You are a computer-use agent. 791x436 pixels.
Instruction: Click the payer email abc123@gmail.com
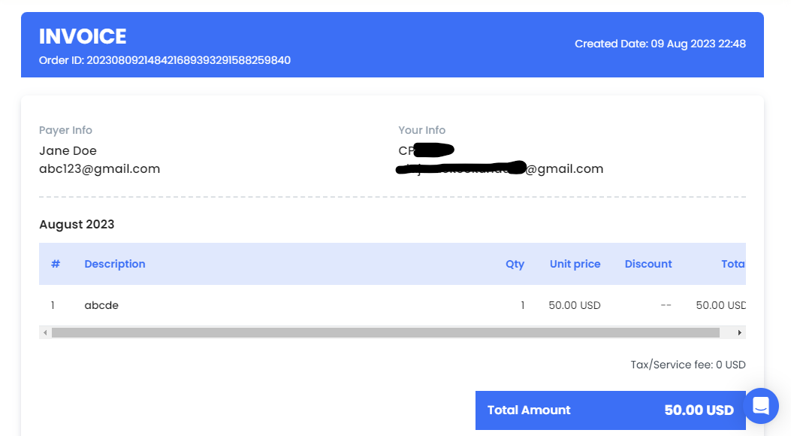tap(99, 168)
